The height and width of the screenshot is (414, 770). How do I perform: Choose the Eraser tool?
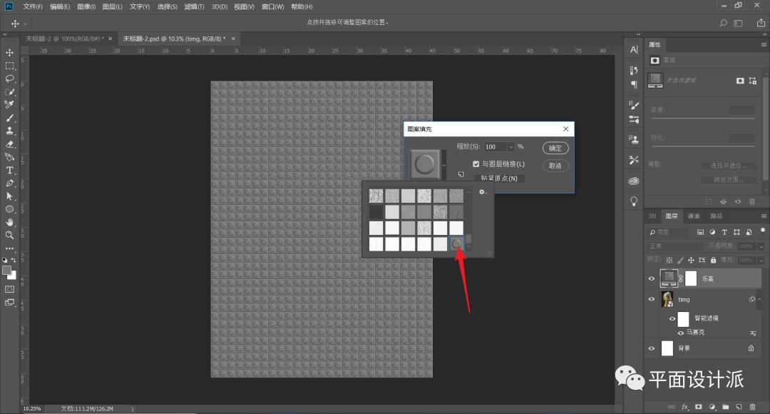tap(10, 143)
